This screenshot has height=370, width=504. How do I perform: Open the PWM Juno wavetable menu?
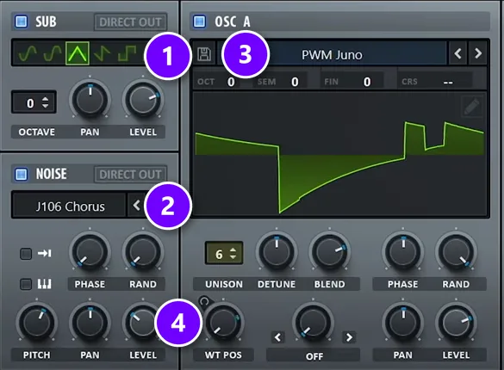click(332, 54)
